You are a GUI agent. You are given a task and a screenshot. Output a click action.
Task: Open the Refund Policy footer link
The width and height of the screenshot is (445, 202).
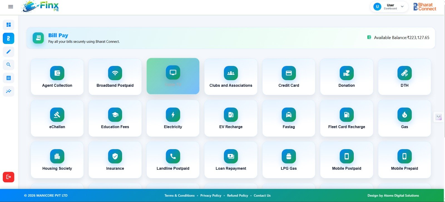238,196
